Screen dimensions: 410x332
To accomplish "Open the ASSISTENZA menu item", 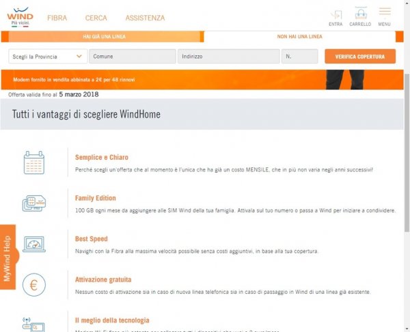I will coord(145,18).
